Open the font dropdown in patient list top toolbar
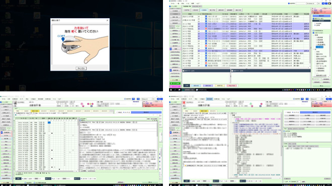 point(312,4)
